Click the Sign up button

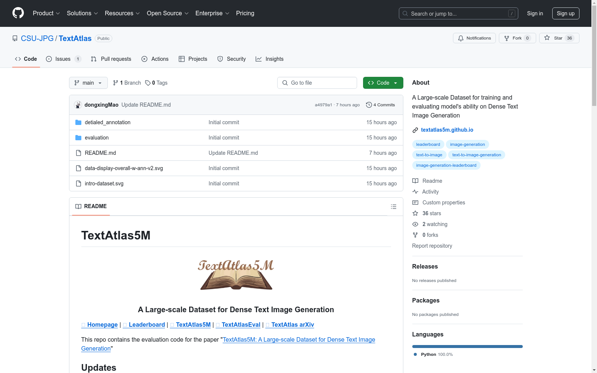click(x=566, y=13)
